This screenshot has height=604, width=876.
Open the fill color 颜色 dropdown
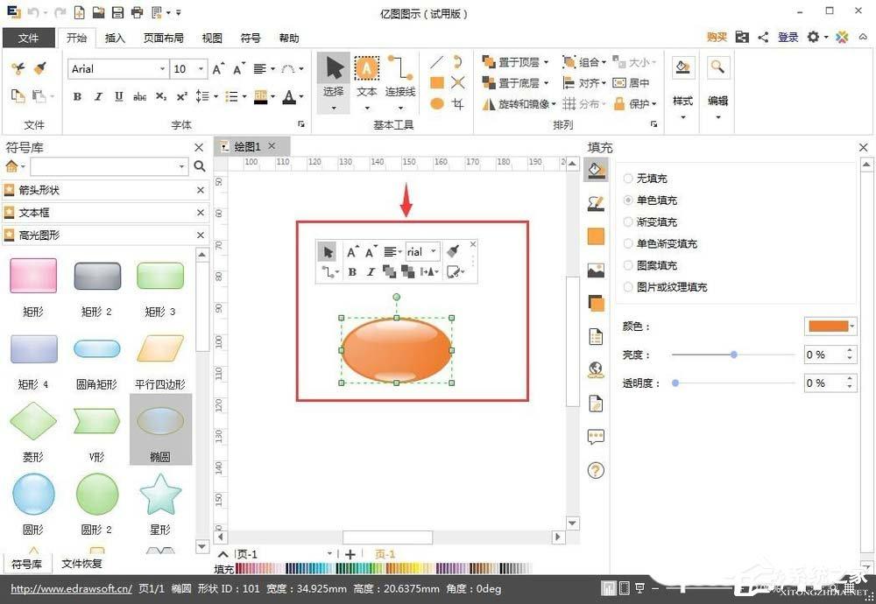point(852,326)
